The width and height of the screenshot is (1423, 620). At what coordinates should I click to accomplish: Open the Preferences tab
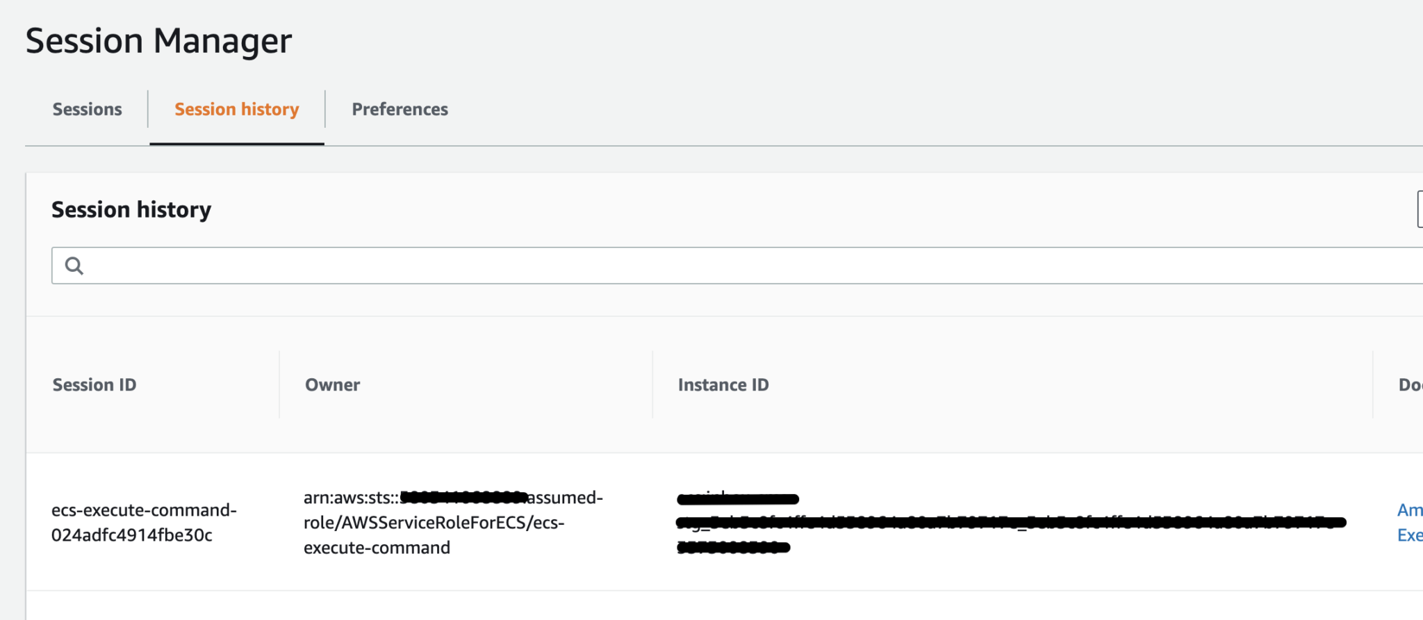400,109
